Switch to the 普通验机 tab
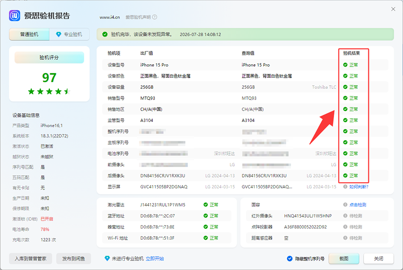The width and height of the screenshot is (403, 270). [x=29, y=34]
